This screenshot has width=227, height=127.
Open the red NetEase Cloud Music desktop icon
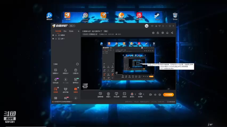(139, 16)
